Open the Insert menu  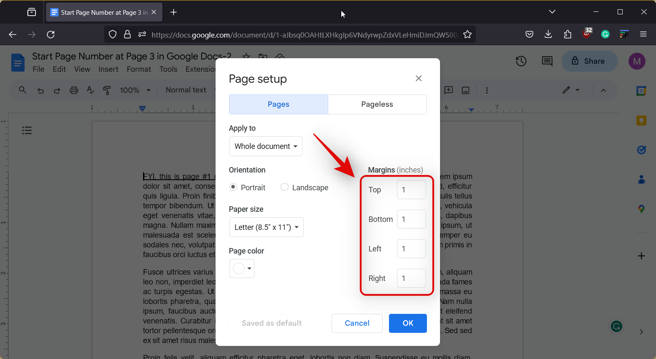point(108,69)
